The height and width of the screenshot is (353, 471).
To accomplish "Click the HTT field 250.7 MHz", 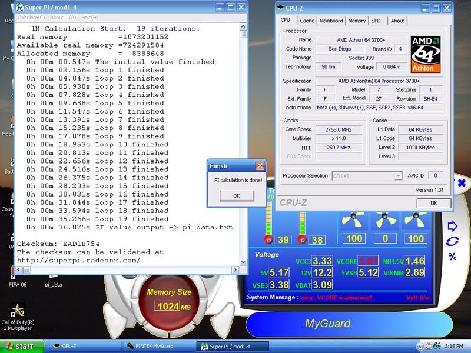I will [x=338, y=148].
